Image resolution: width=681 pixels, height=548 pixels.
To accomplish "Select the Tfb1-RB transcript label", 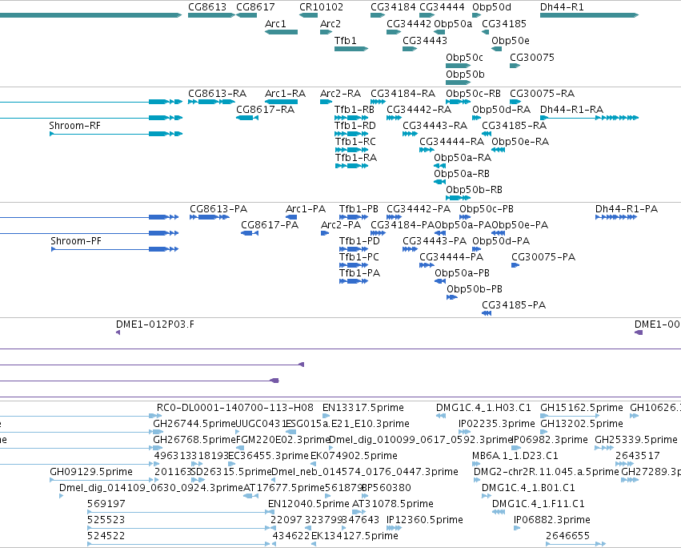I will point(355,110).
